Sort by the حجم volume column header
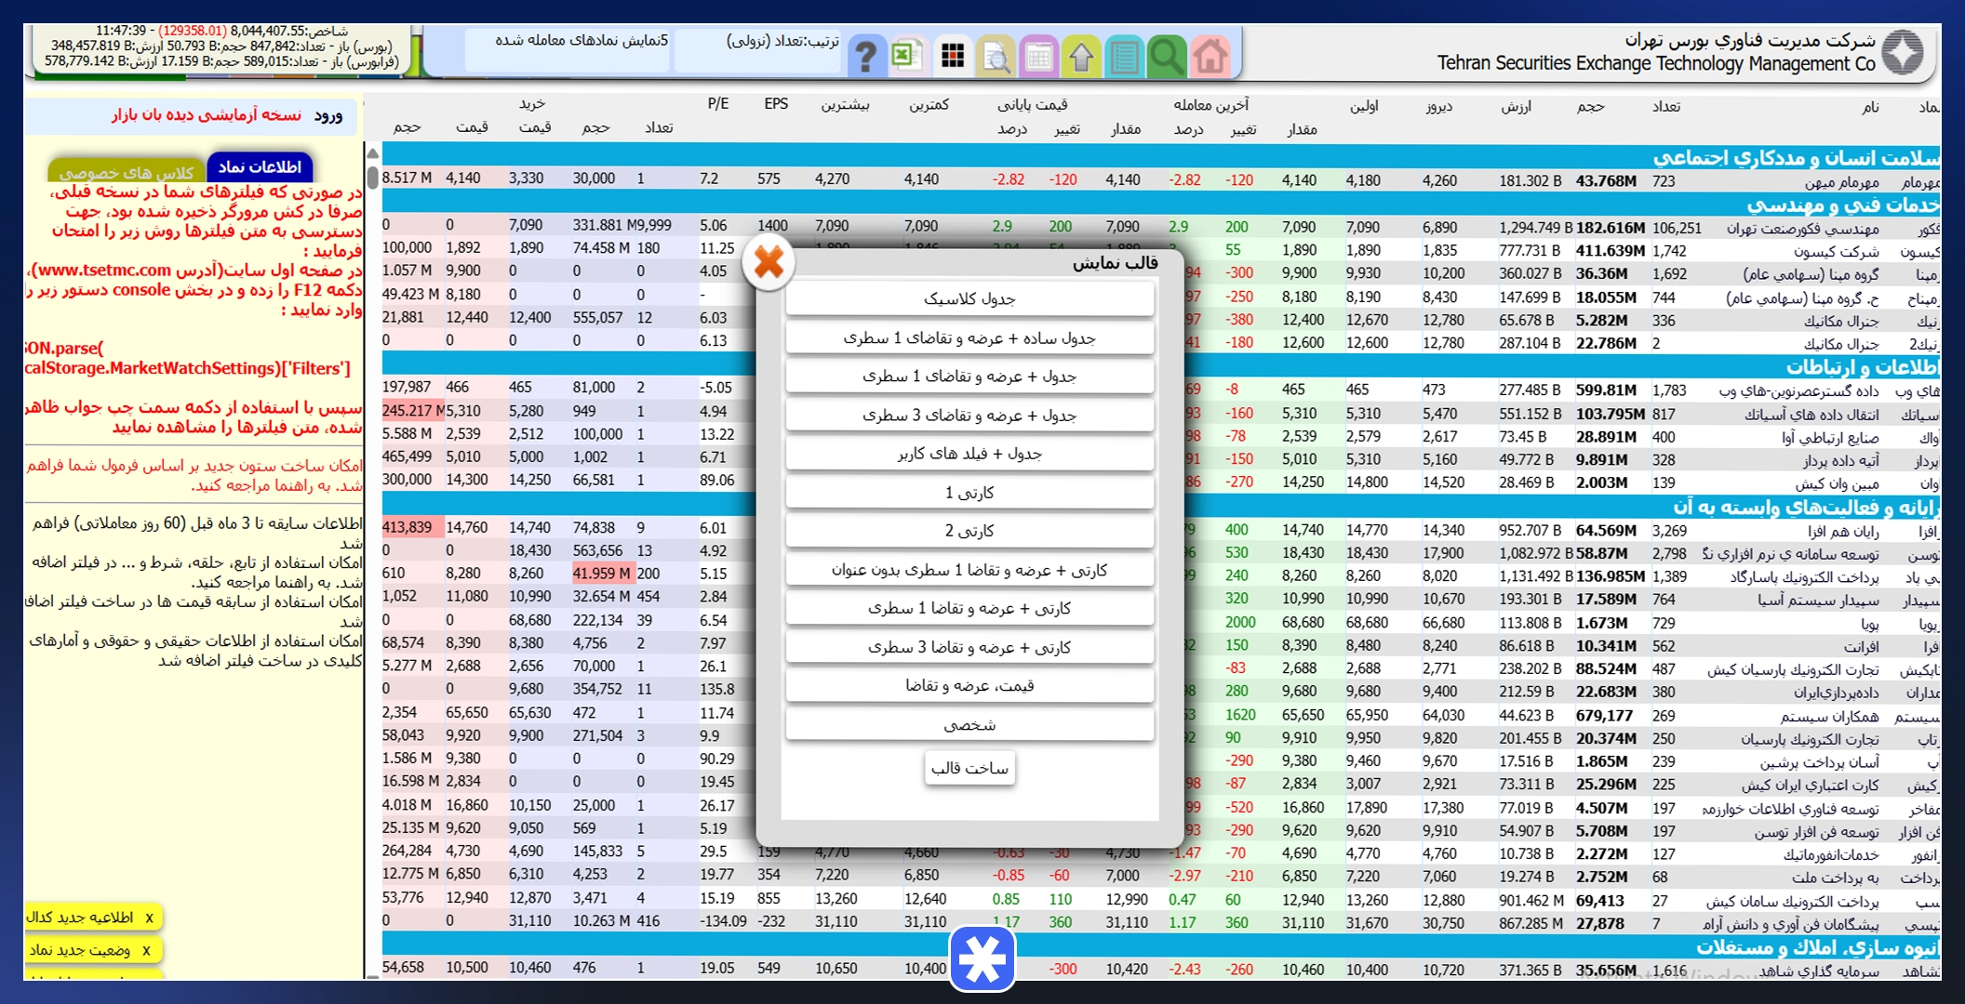 click(1591, 106)
